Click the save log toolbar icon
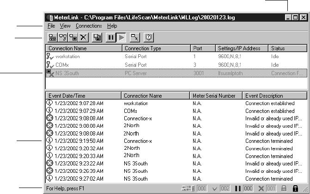 pyautogui.click(x=97, y=37)
